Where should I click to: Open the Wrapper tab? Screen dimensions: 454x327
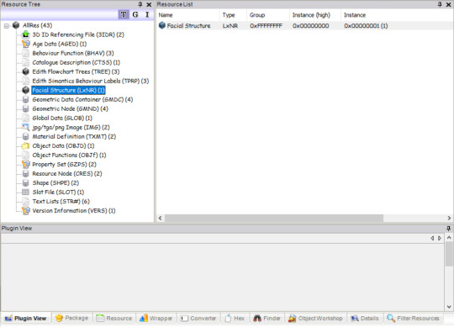coord(156,319)
